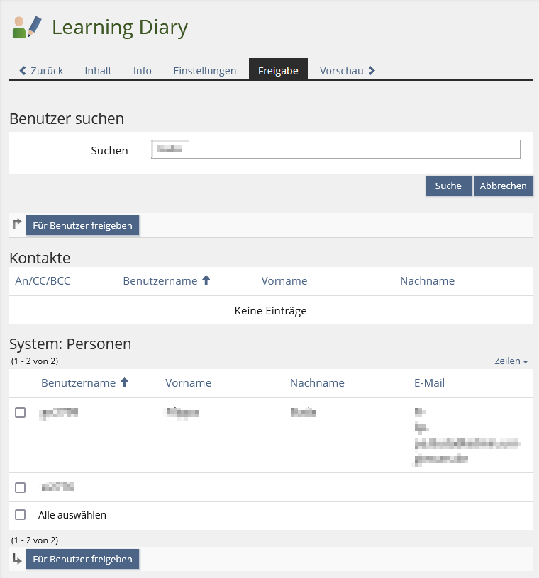
Task: Click the Abbrechen button
Action: [503, 186]
